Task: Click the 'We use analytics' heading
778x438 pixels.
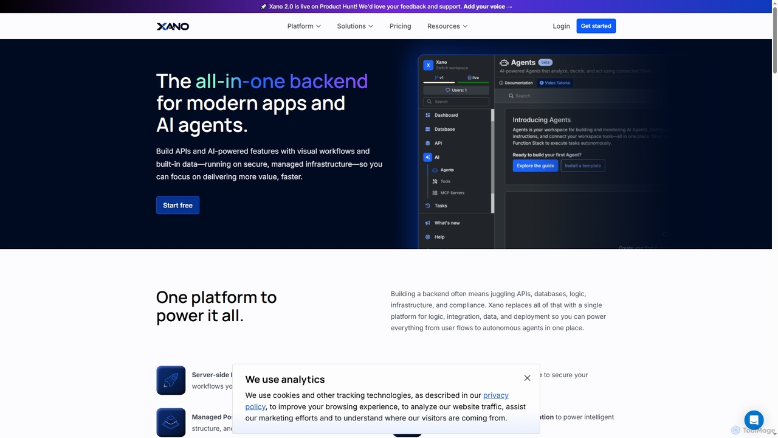Action: pos(285,380)
